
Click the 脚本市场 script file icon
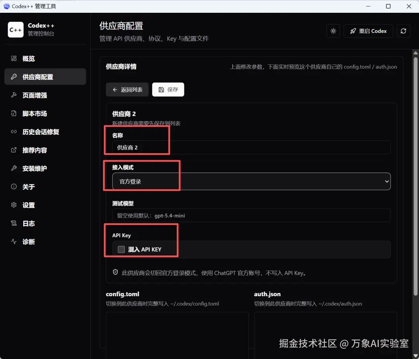click(x=14, y=114)
